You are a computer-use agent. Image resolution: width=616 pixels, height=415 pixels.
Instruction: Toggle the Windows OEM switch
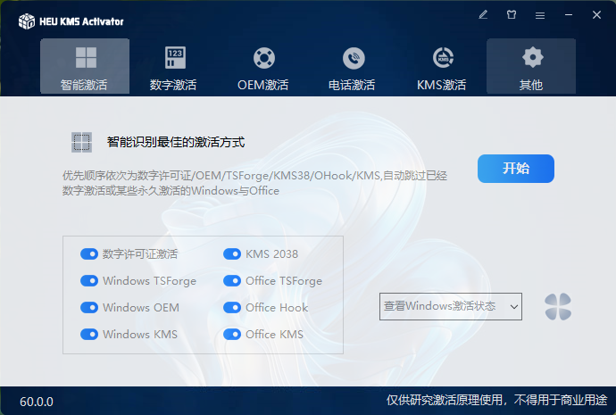[x=89, y=308]
